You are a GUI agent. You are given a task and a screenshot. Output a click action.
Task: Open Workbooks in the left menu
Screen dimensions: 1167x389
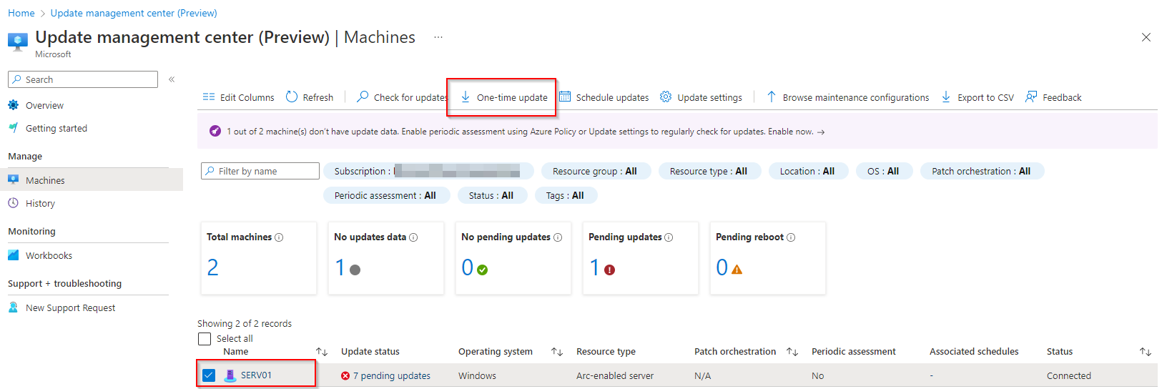[x=49, y=255]
